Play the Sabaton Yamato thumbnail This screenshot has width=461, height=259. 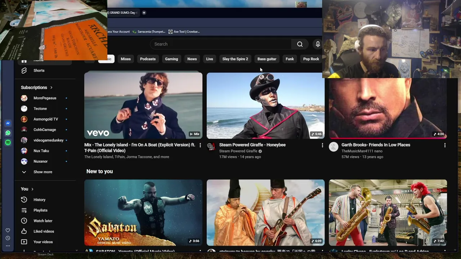143,213
